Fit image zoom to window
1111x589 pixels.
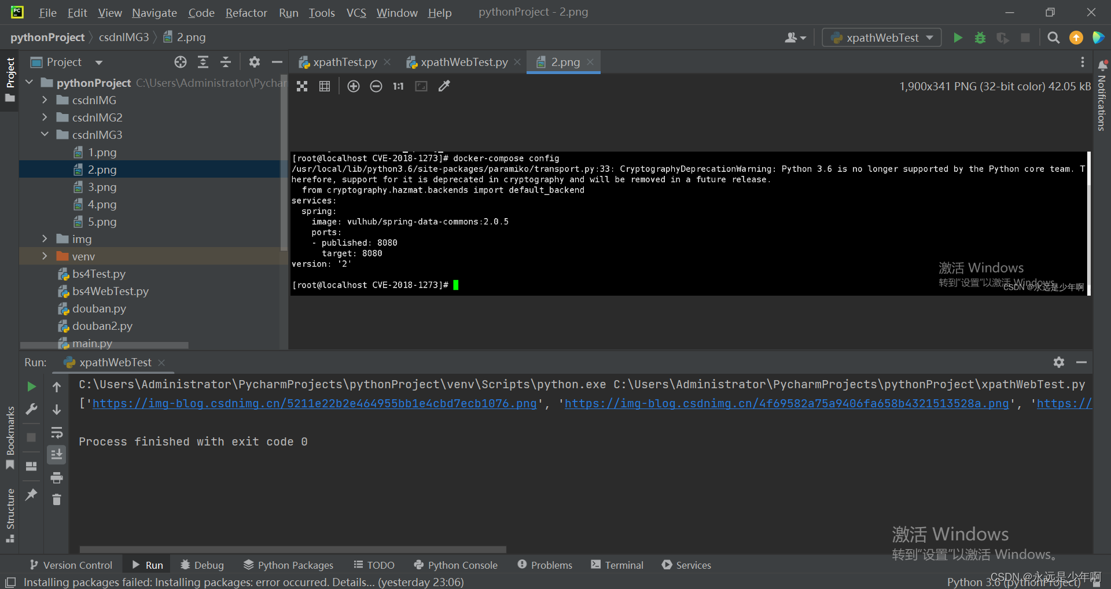coord(421,86)
